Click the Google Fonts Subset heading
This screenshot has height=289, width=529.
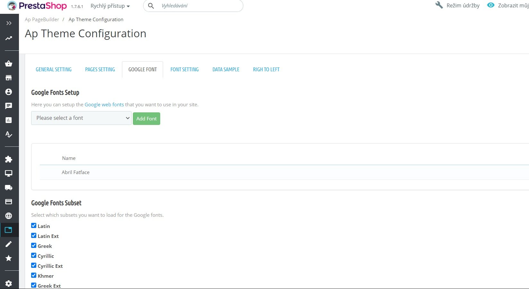pos(56,203)
